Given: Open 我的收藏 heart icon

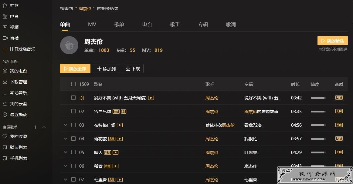Looking at the screenshot, I should point(5,136).
